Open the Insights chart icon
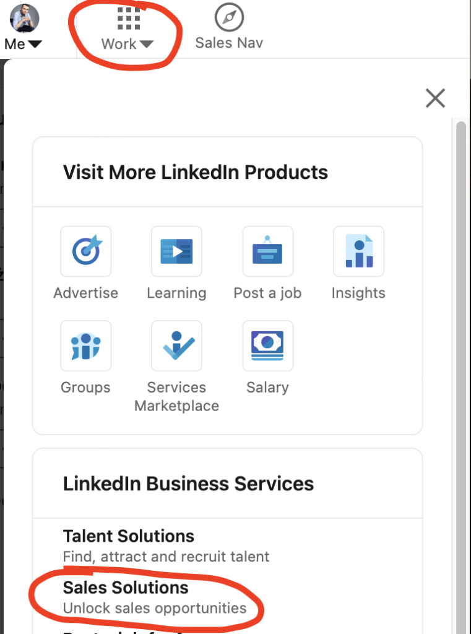The image size is (471, 634). [358, 251]
